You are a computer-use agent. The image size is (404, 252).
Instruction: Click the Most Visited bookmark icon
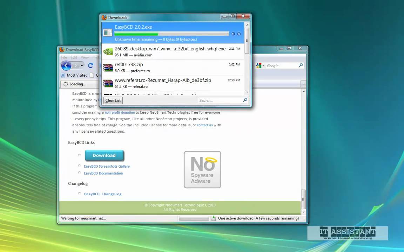pyautogui.click(x=63, y=75)
